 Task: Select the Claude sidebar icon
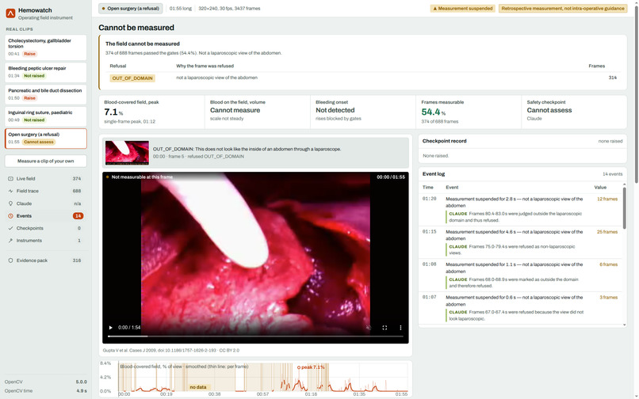10,203
